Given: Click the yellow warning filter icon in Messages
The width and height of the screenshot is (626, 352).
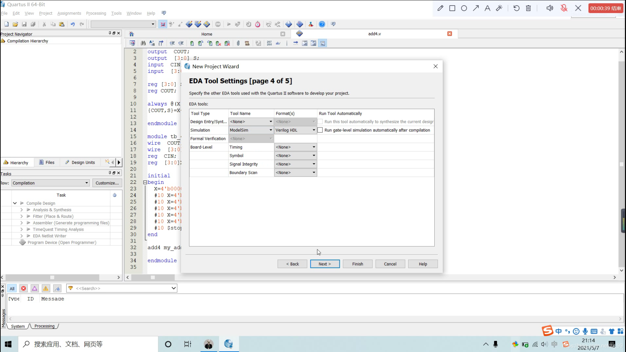Looking at the screenshot, I should click(46, 288).
